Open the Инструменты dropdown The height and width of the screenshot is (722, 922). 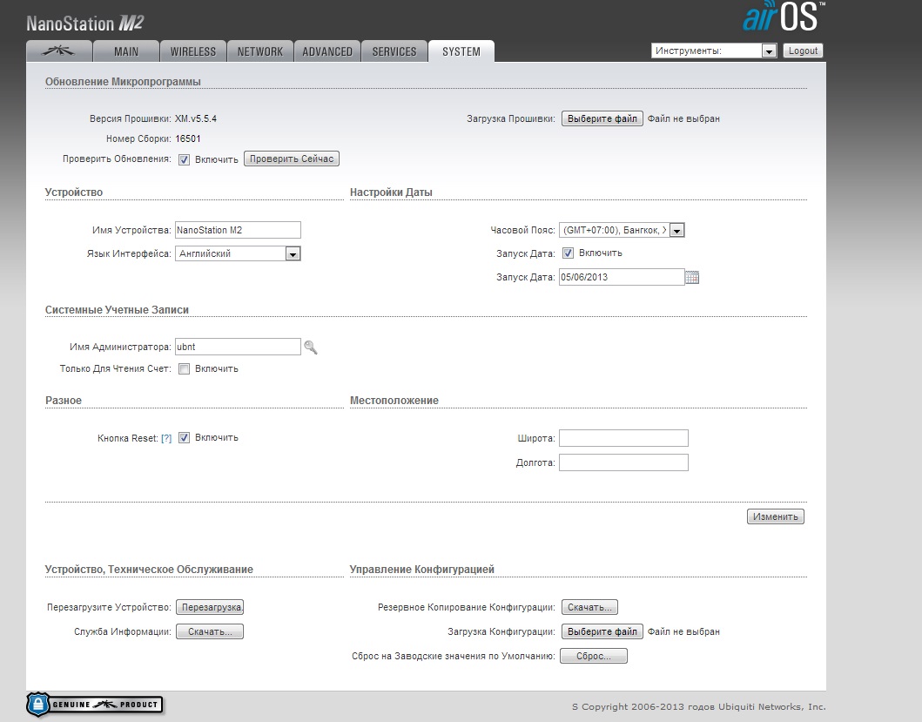[714, 51]
